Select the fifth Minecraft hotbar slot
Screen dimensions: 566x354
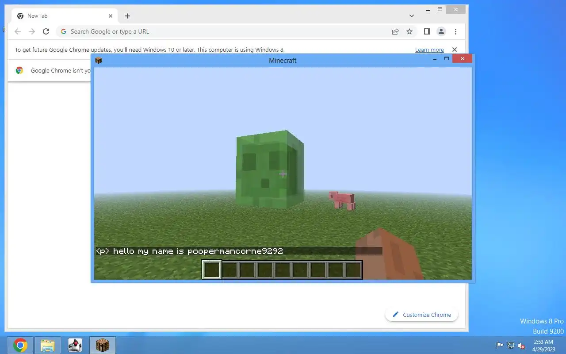point(283,269)
